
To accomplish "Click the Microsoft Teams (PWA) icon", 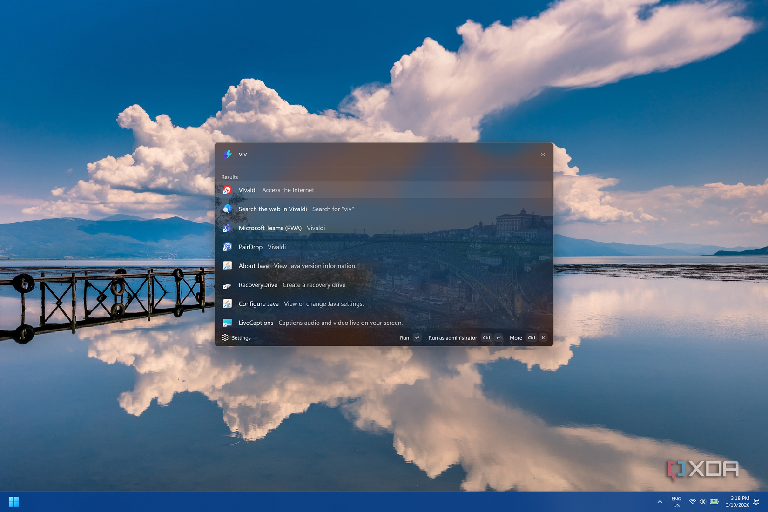I will [227, 228].
